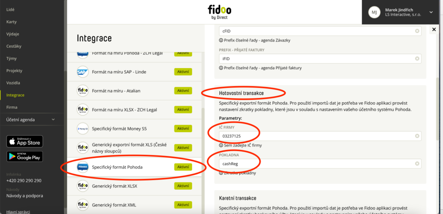Click info icon beside Sem zadejte IČ firmy
This screenshot has height=214, width=443.
[x=221, y=145]
